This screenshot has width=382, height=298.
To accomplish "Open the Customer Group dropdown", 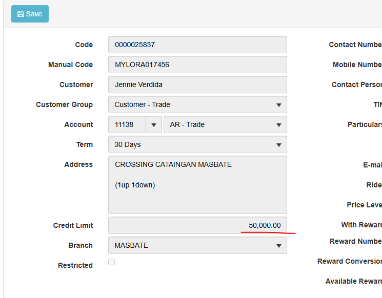I will [x=278, y=104].
